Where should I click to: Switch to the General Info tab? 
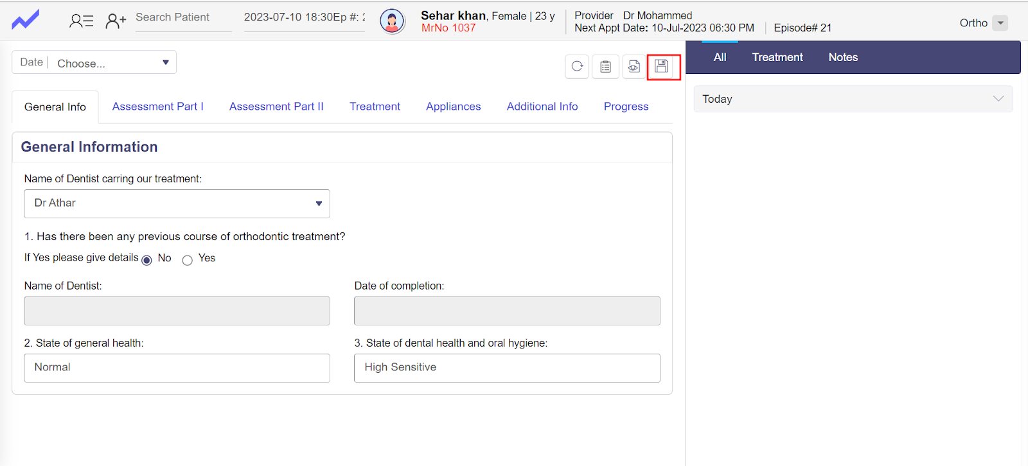(55, 107)
